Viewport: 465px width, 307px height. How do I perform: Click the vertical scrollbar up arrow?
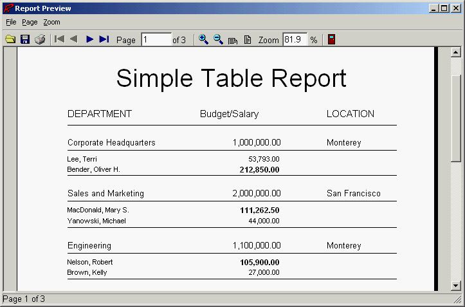coord(456,53)
